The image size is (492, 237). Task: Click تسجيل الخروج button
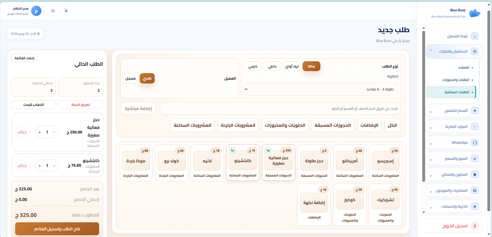pyautogui.click(x=451, y=226)
